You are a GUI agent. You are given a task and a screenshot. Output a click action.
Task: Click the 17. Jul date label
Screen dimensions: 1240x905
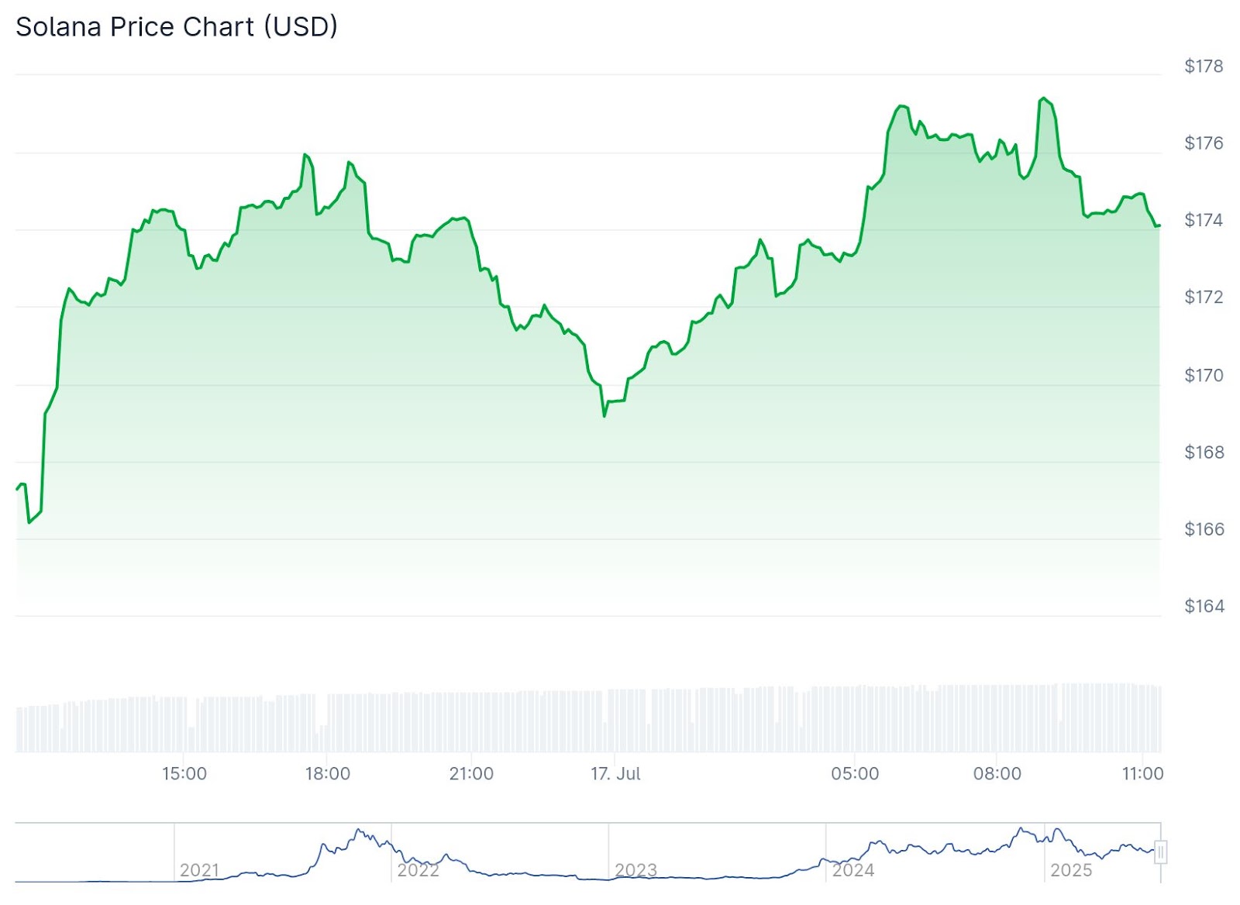click(x=615, y=773)
